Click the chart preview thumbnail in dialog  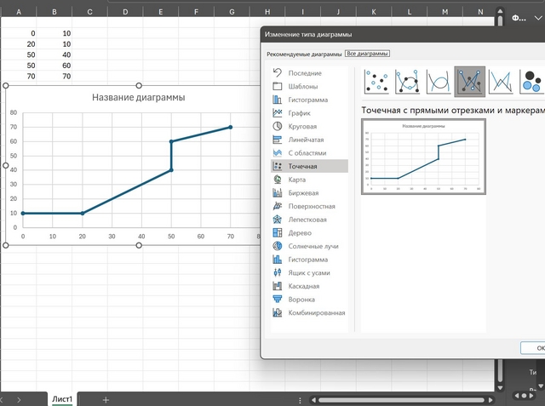tap(423, 157)
